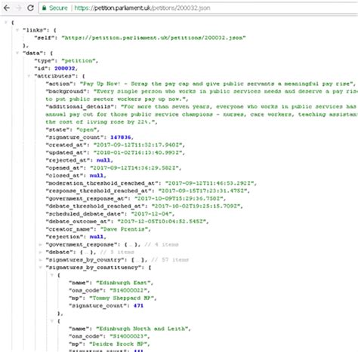Reload the petition JSON page
358x352 pixels.
point(30,8)
